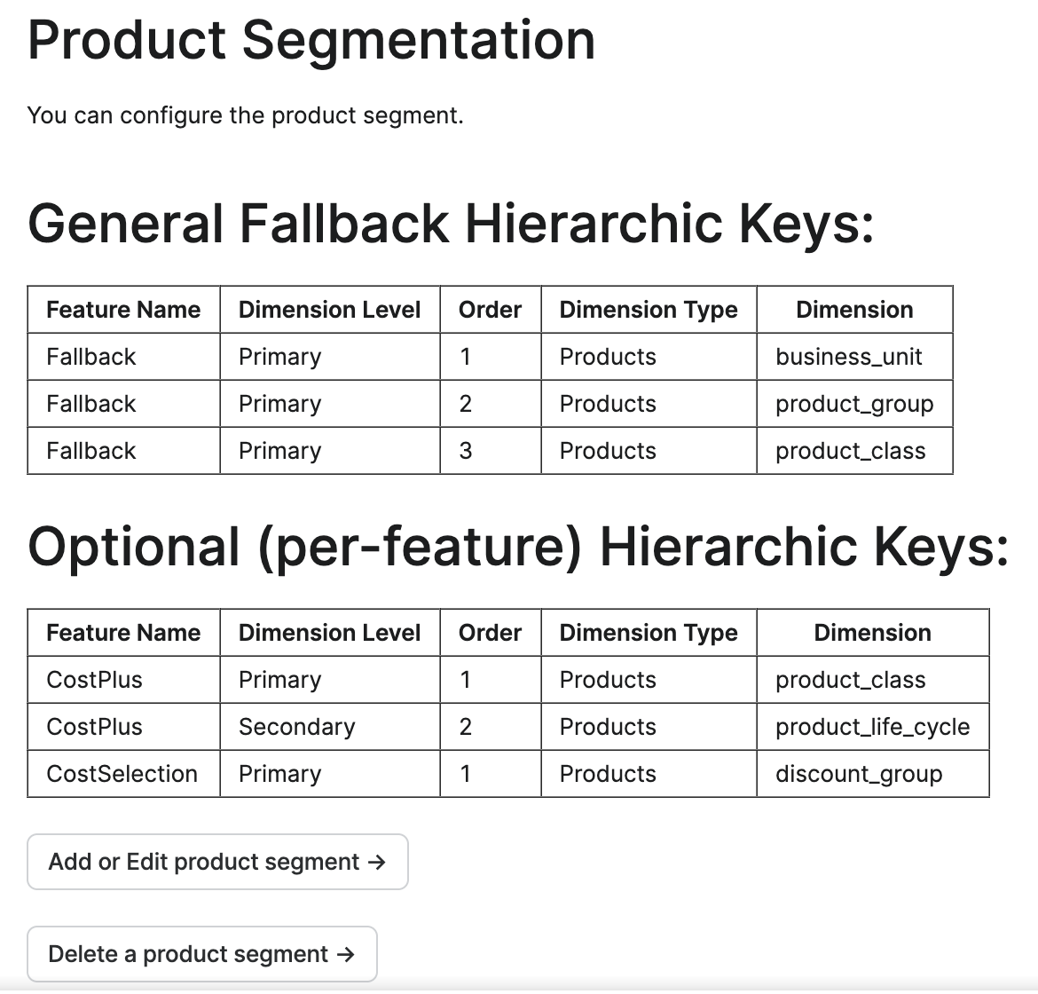1038x994 pixels.
Task: Click the Dimension Level header in fallback table
Action: (329, 309)
